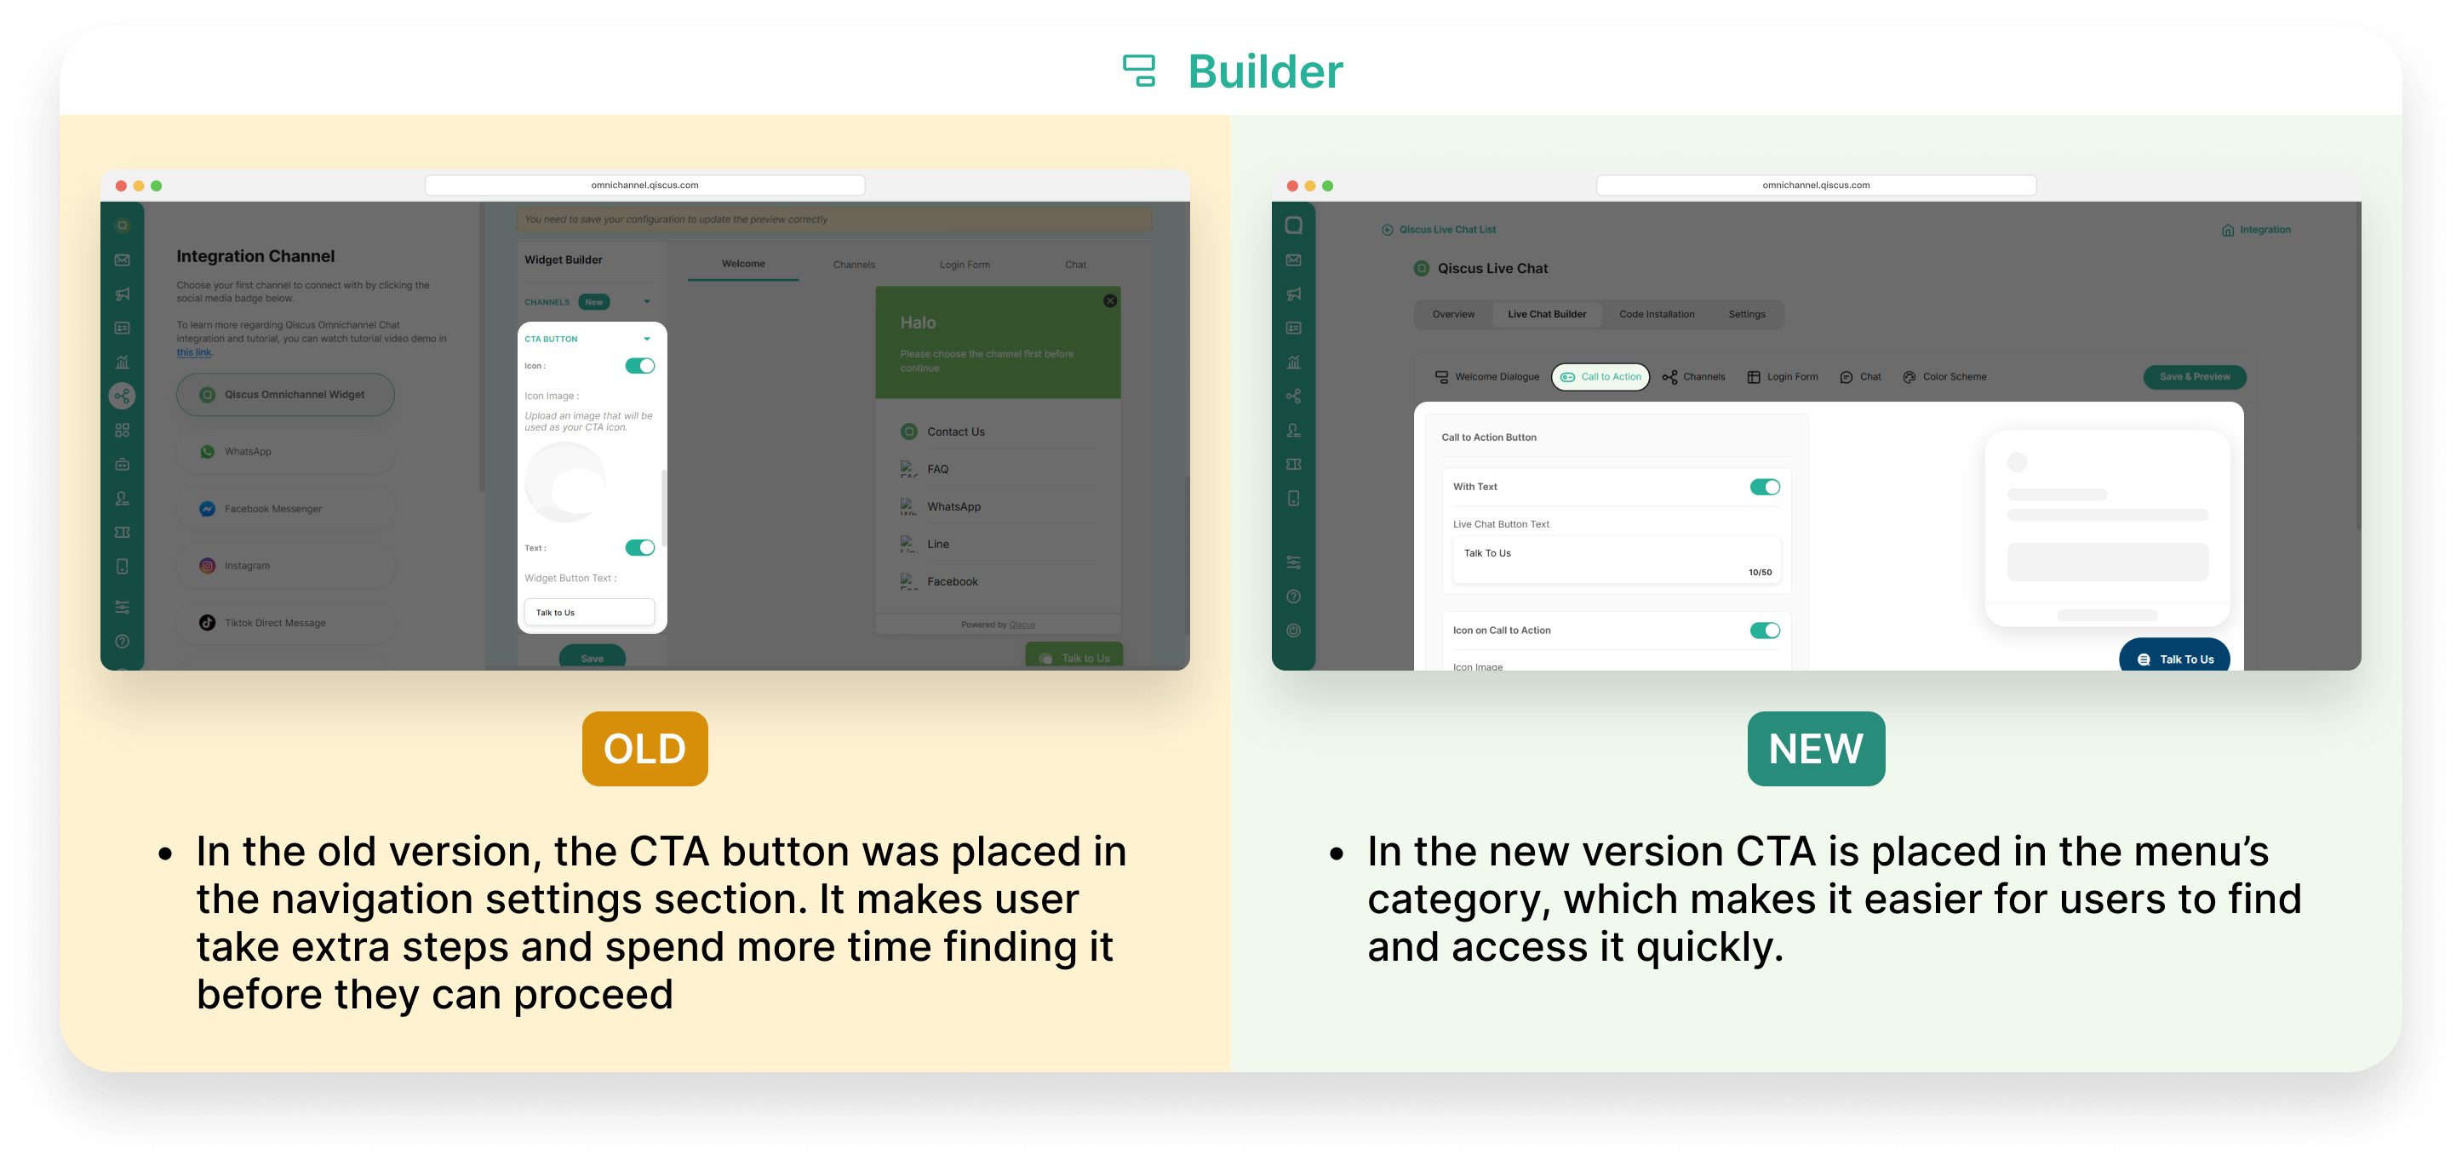Open mail inbox icon in new sidebar
The height and width of the screenshot is (1165, 2462).
[x=1293, y=260]
